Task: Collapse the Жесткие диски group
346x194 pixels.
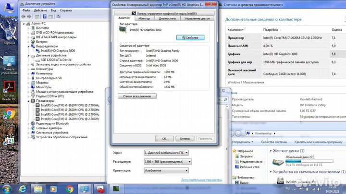Action: point(271,151)
